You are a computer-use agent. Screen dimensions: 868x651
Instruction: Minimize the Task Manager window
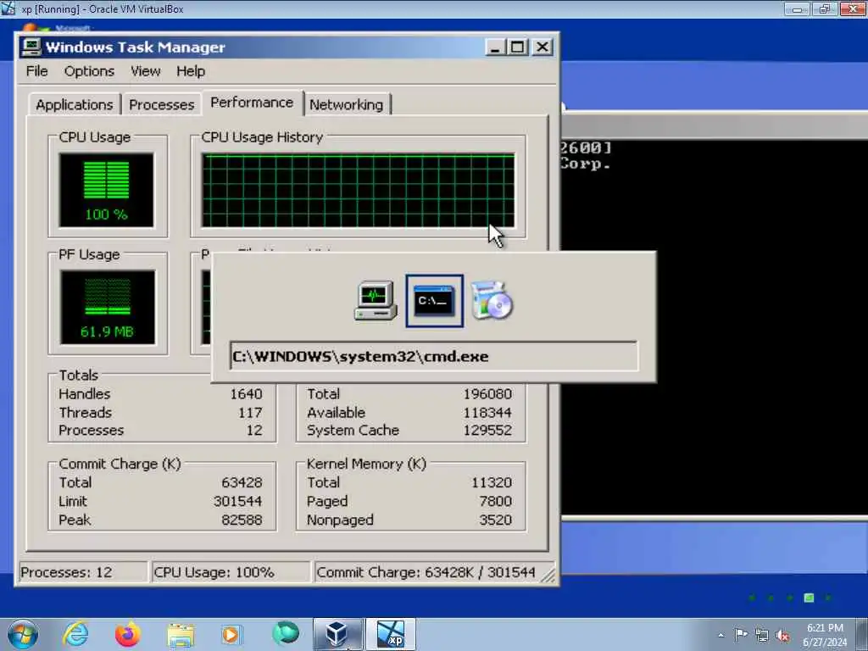(x=495, y=47)
